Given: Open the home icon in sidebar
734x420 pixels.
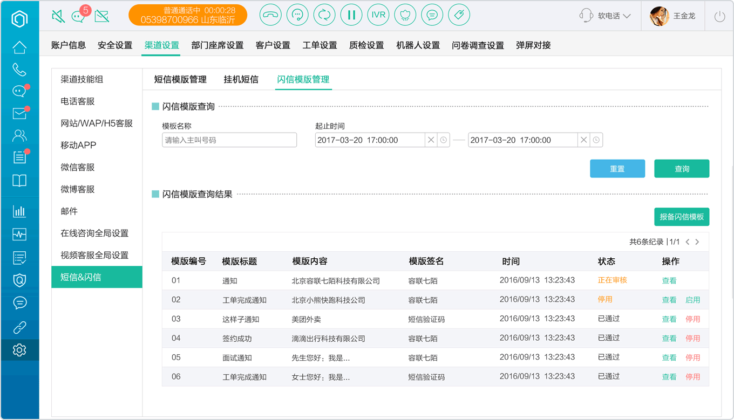Looking at the screenshot, I should coord(19,47).
